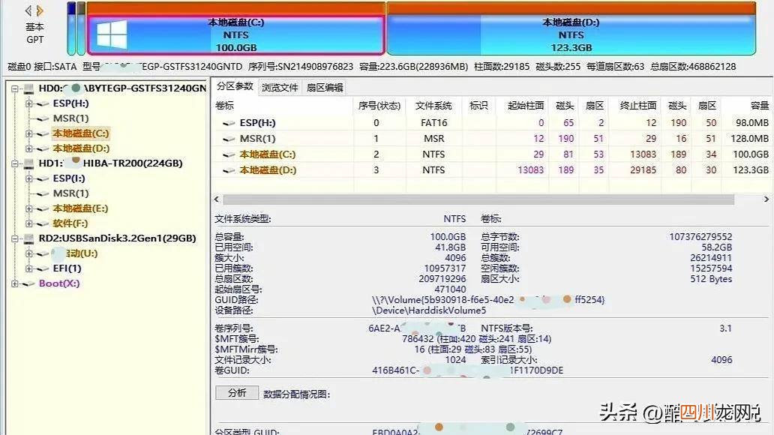Select 本地磁盘(C:) row in partition table
Viewport: 774px width, 435px height.
(x=492, y=154)
